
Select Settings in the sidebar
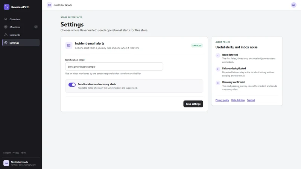(x=21, y=42)
